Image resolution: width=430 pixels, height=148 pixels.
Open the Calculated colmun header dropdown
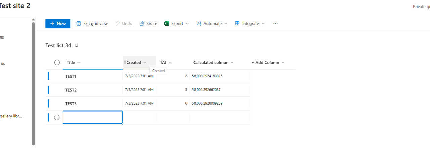(x=232, y=63)
